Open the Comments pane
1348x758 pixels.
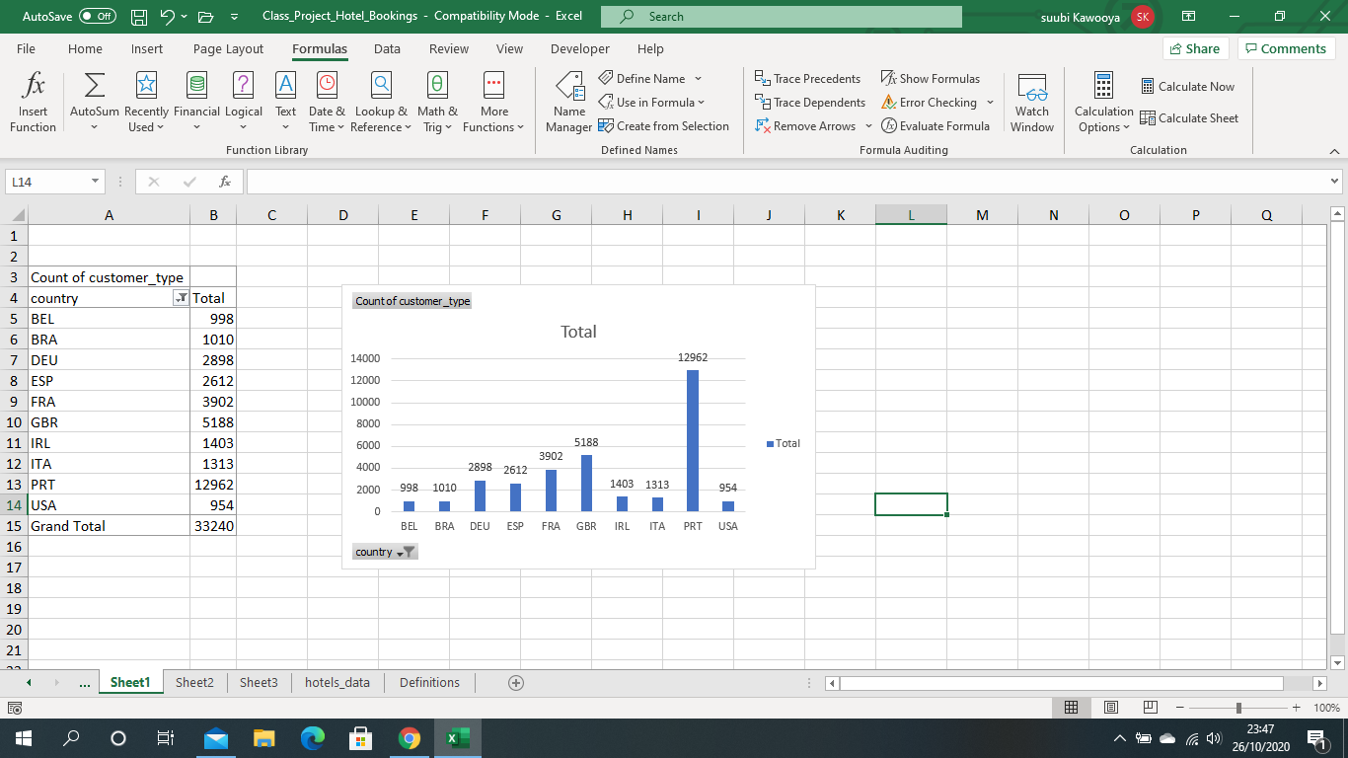[1286, 49]
